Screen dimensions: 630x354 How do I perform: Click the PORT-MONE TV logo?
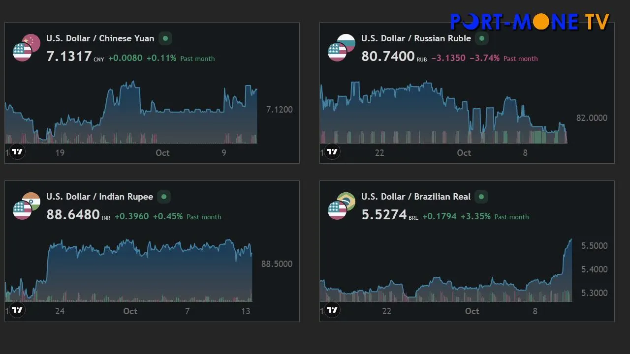[530, 22]
